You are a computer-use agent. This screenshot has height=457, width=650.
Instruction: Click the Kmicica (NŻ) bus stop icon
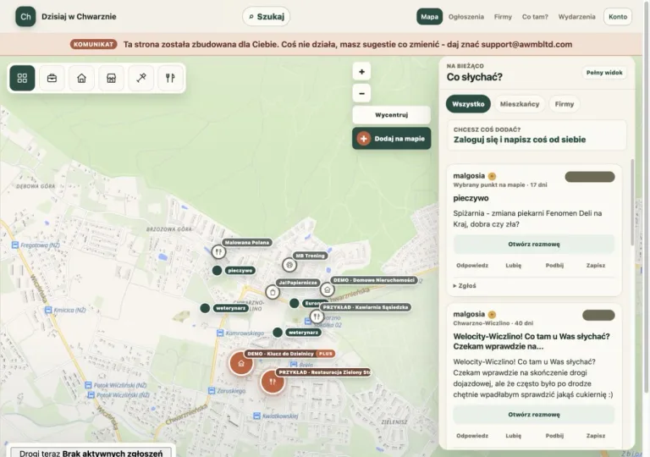[x=48, y=310]
